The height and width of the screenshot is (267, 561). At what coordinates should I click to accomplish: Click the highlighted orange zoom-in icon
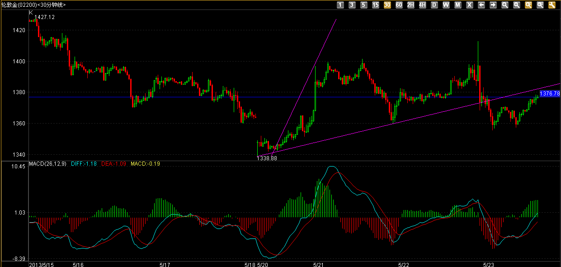click(528, 5)
